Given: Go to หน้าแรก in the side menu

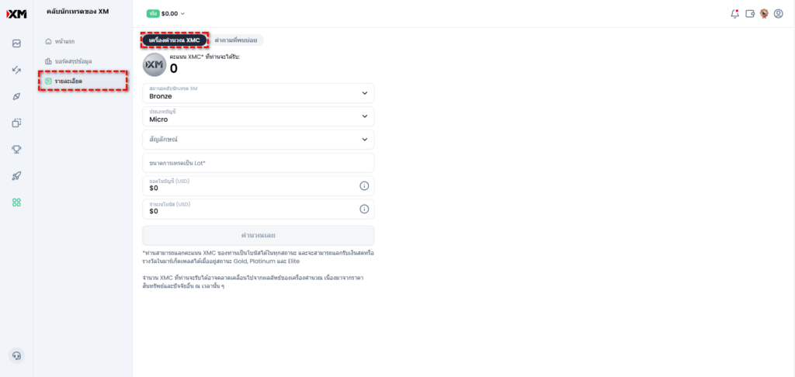Looking at the screenshot, I should point(65,41).
